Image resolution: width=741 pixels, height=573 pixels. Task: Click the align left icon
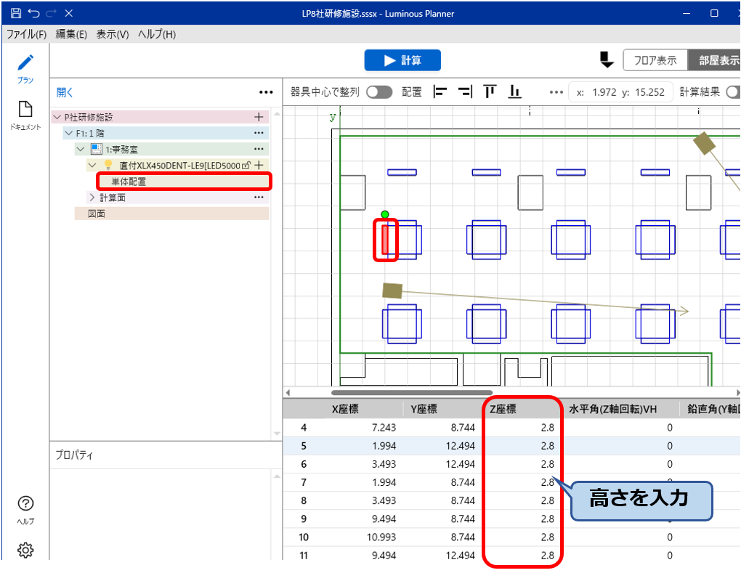click(440, 92)
